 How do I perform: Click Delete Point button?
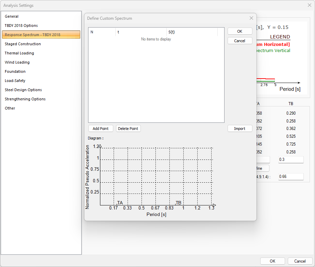pos(128,129)
